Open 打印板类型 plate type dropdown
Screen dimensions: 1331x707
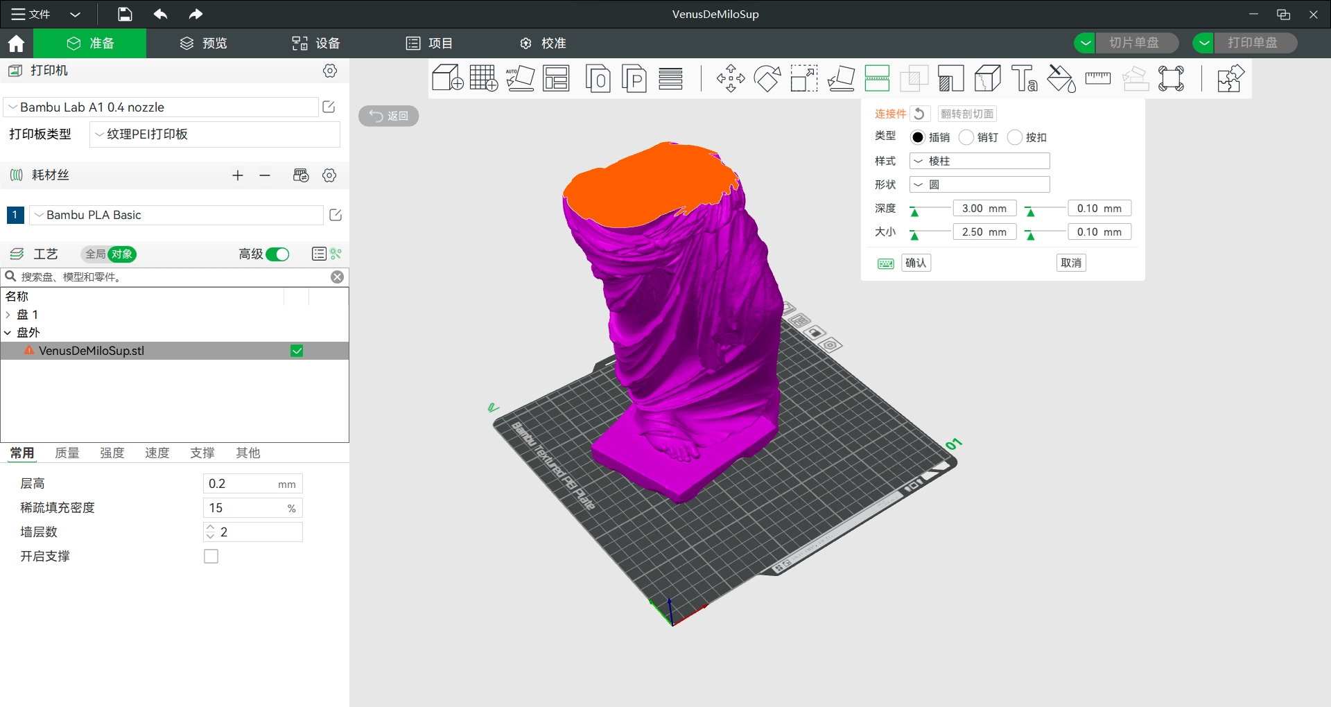tap(215, 134)
